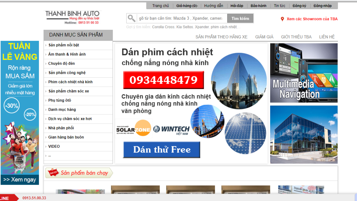Screen dimensions: 357x201
Task: Expand the Phim cách nhiệt nhà kính category
Action: click(x=70, y=82)
